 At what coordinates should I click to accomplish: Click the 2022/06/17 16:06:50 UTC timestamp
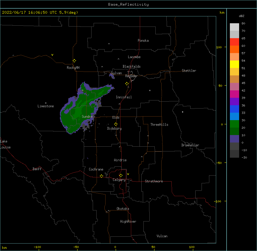point(29,13)
